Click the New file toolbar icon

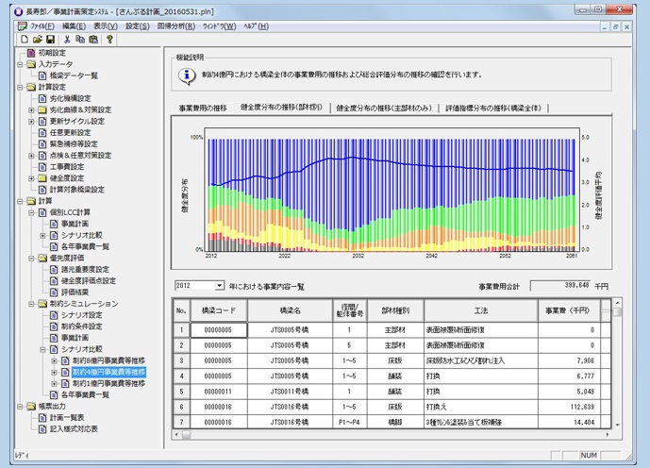point(25,40)
